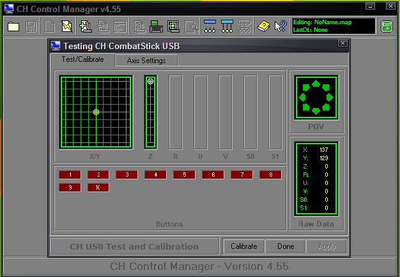Click the empty S1 axis bar
This screenshot has height=277, width=400.
[x=275, y=112]
